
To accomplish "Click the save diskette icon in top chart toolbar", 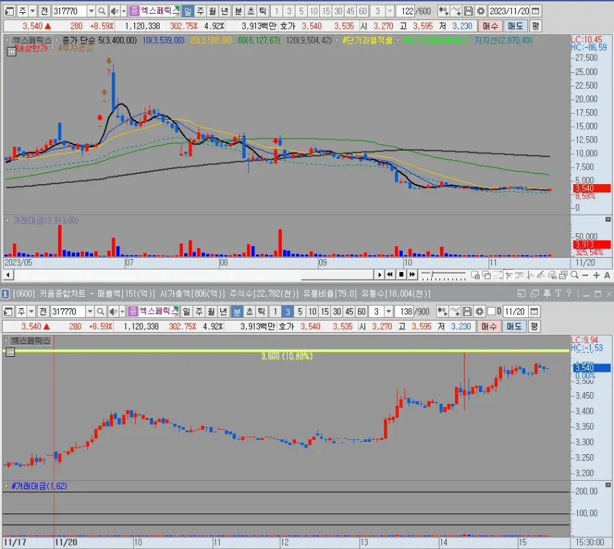I will click(468, 11).
